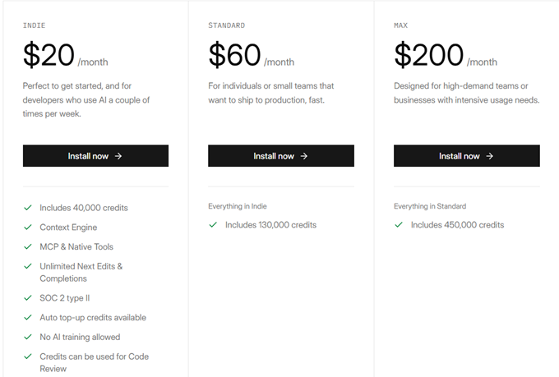Click the INDIE plan label
The height and width of the screenshot is (377, 559).
(x=35, y=25)
